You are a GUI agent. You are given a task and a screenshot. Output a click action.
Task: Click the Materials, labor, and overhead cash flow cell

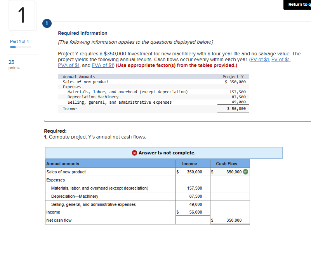pyautogui.click(x=230, y=188)
